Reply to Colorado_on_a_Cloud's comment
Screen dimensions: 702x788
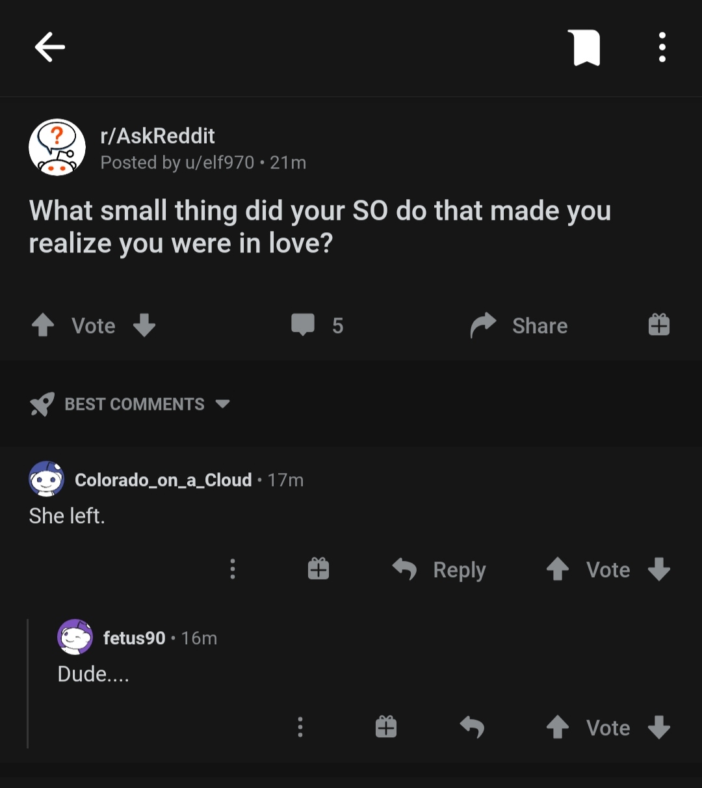[x=439, y=569]
